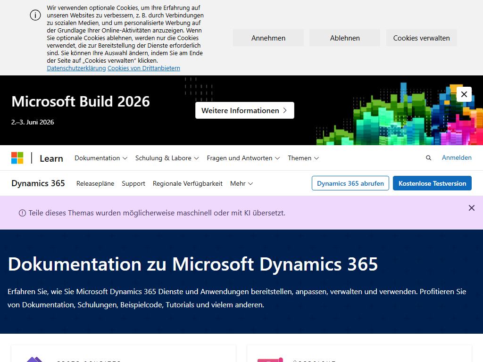The width and height of the screenshot is (483, 362).
Task: Open the Releasepläne tab
Action: coord(95,183)
